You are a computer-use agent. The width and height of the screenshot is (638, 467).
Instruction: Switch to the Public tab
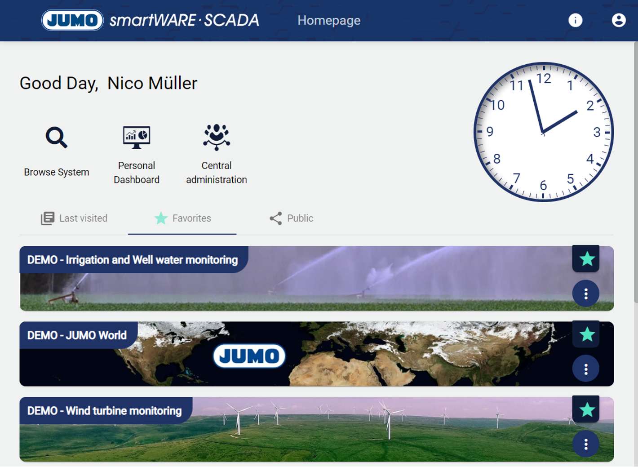pos(291,218)
